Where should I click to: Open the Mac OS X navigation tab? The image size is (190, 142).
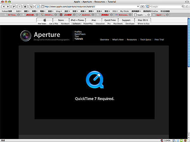point(143,20)
